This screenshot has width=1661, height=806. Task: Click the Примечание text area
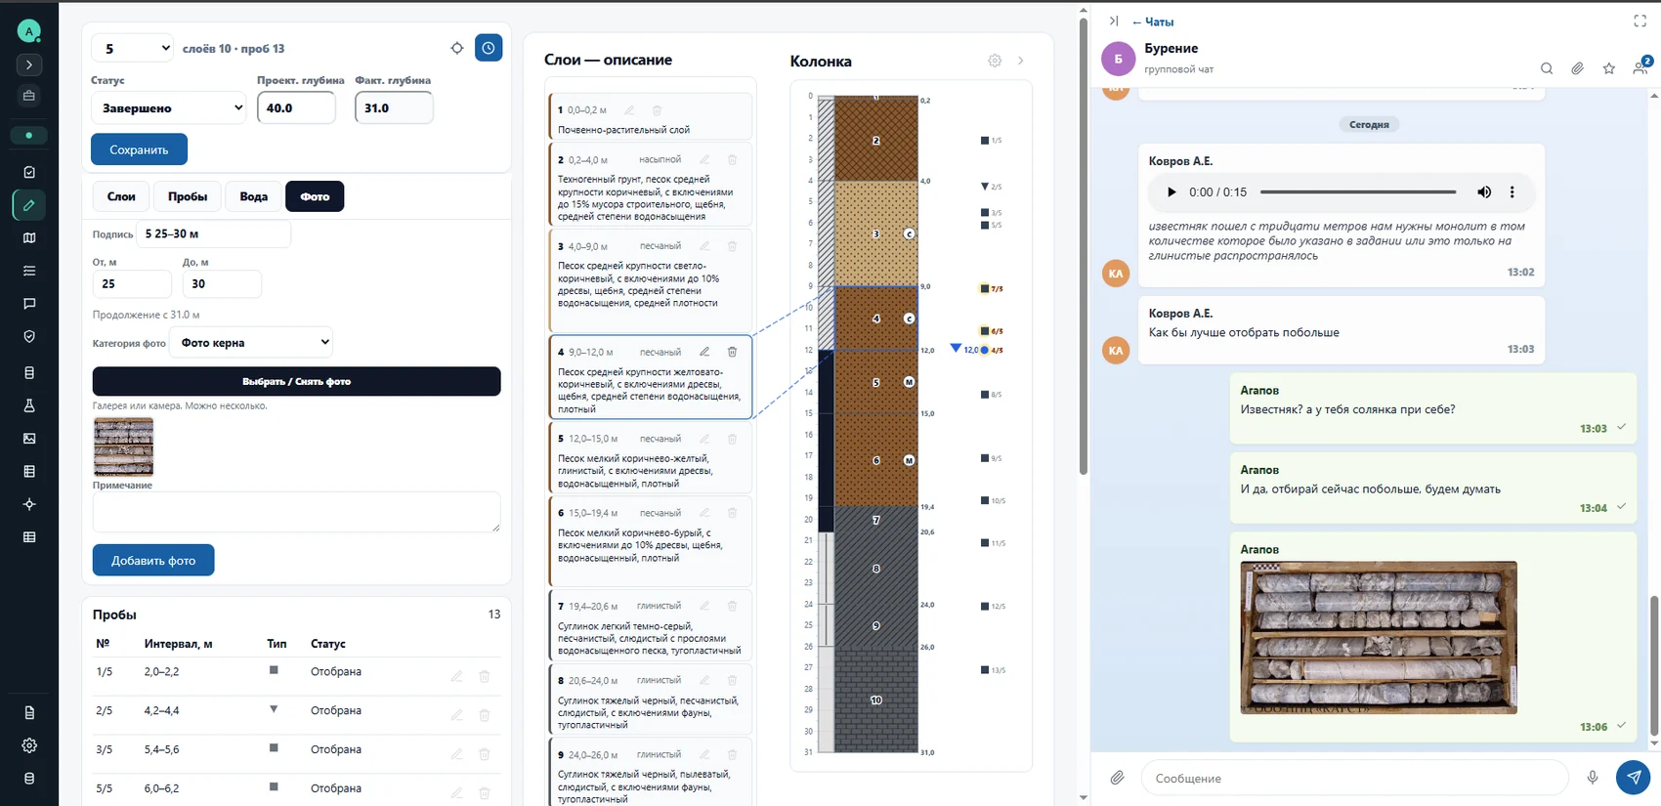[296, 512]
